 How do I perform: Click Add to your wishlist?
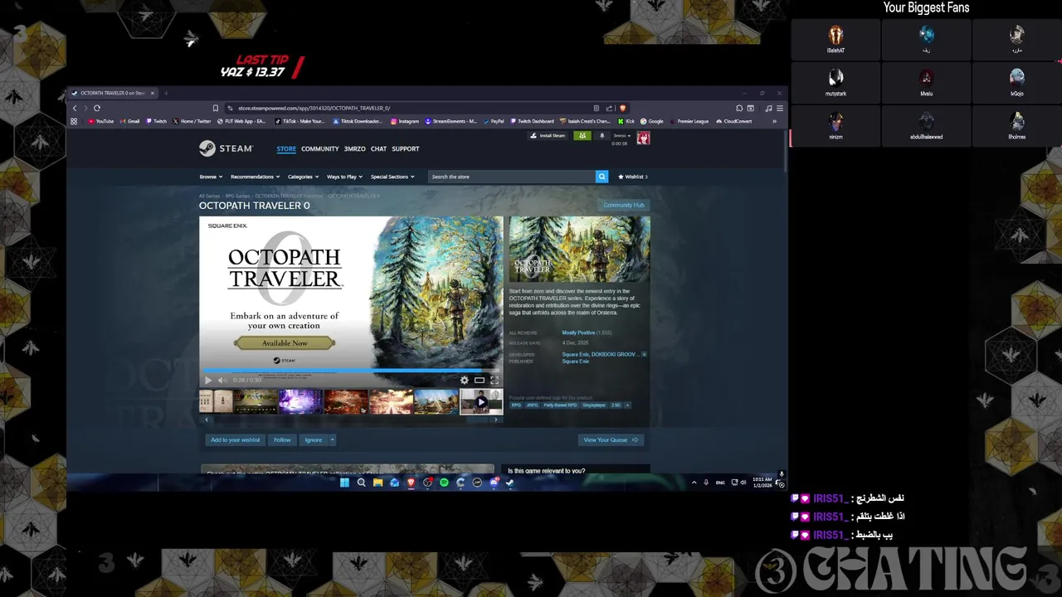(x=235, y=439)
